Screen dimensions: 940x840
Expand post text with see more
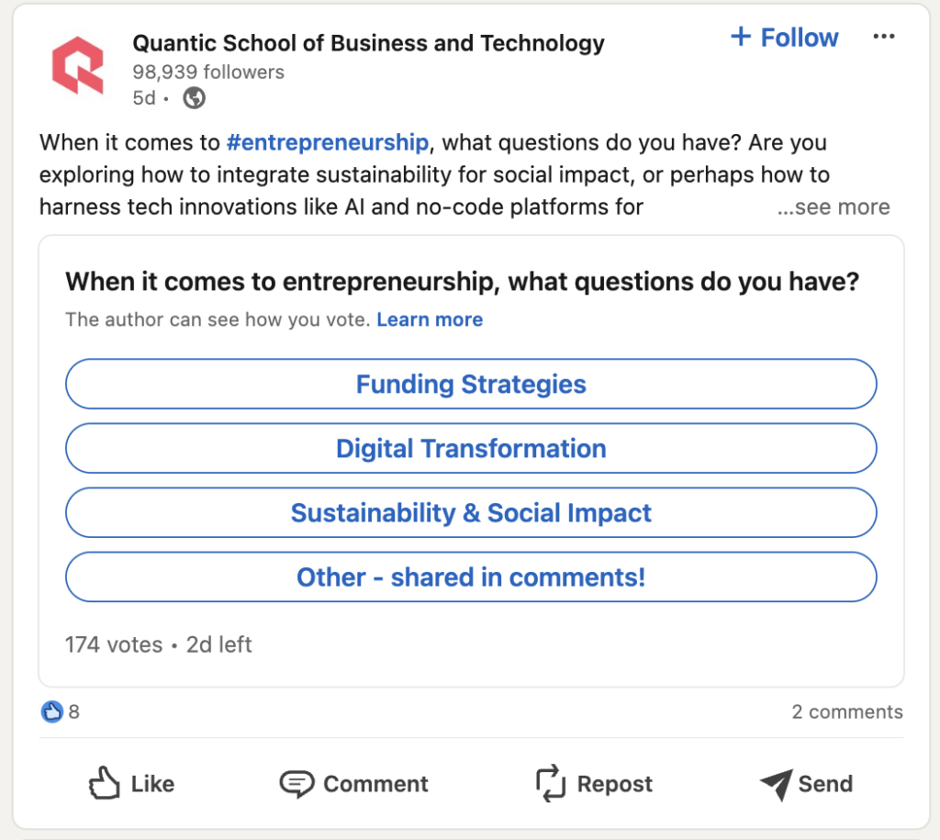point(834,207)
